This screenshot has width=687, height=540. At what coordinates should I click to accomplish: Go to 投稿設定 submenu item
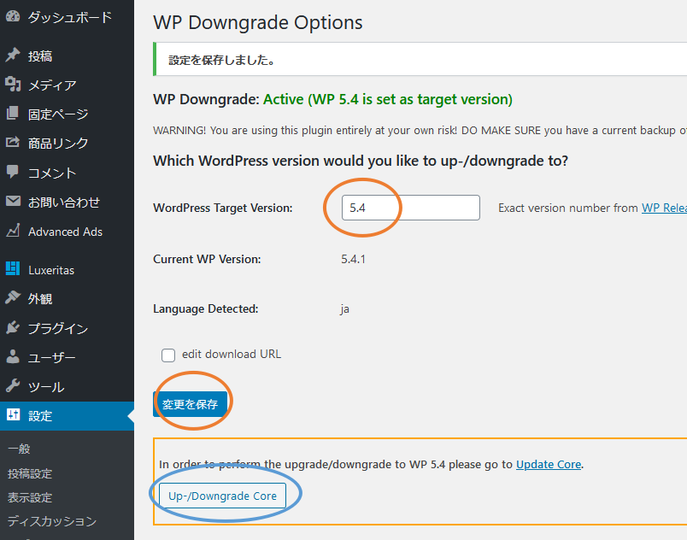[30, 473]
